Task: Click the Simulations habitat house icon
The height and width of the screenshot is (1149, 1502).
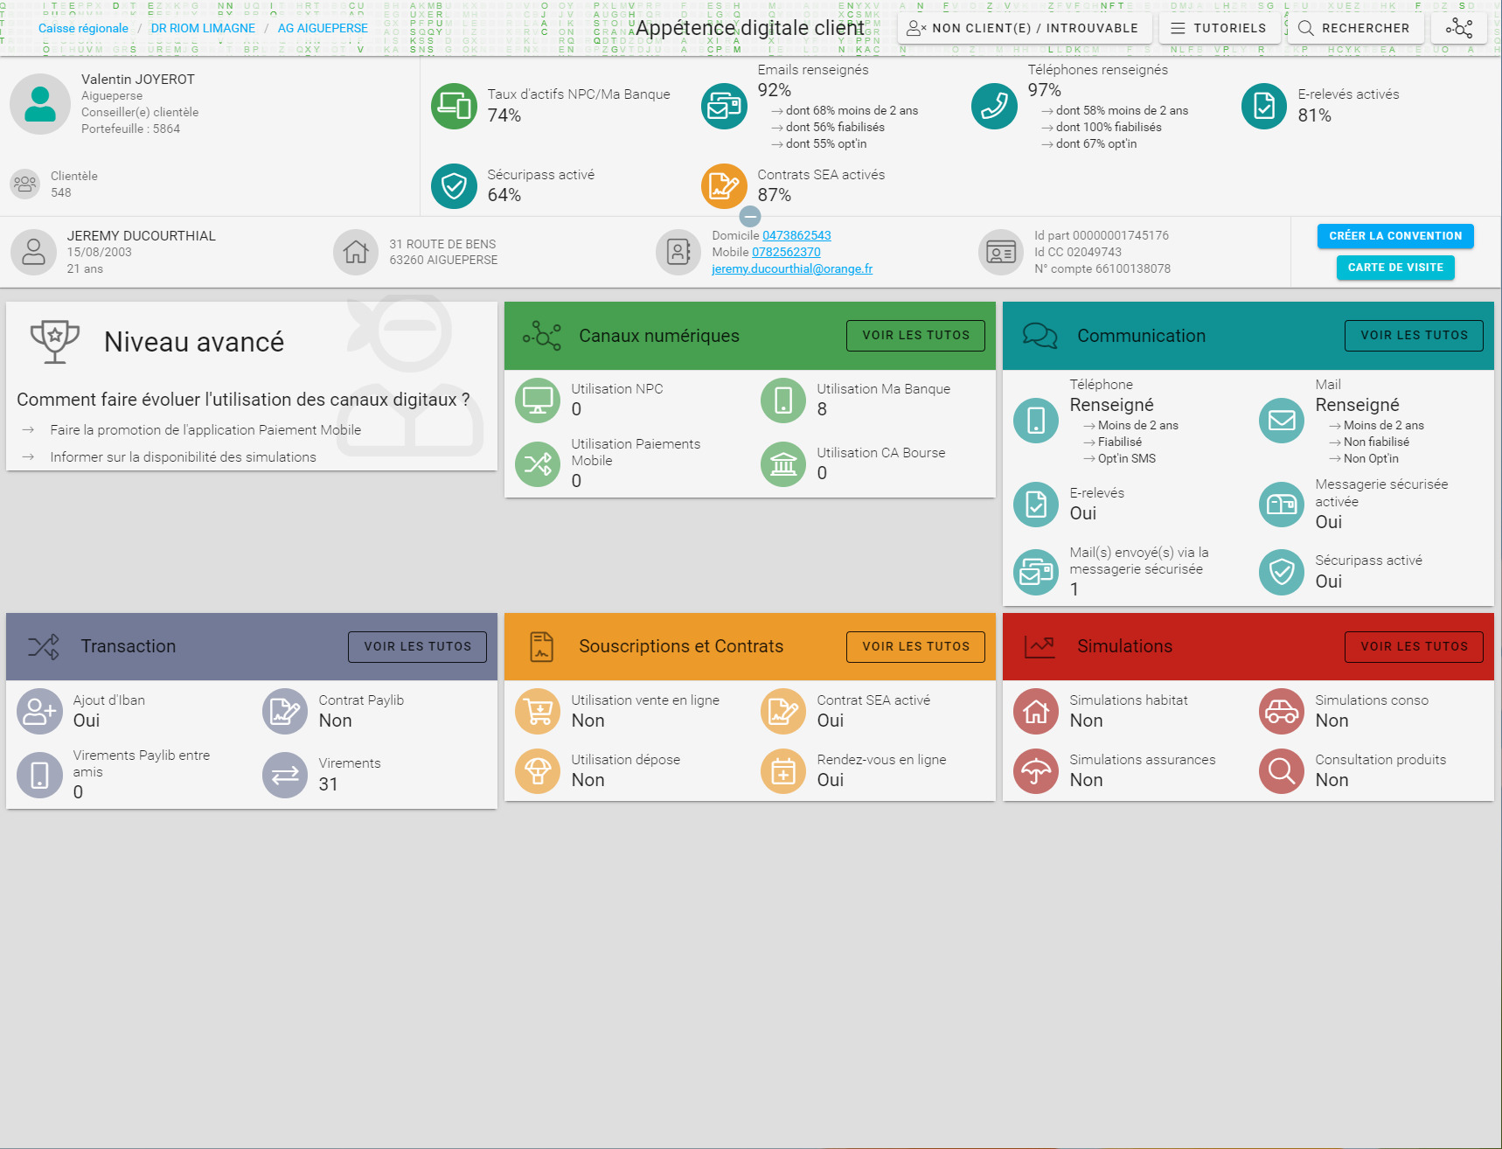Action: coord(1036,712)
